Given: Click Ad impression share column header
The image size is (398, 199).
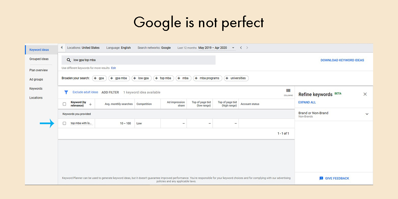Looking at the screenshot, I should 175,104.
